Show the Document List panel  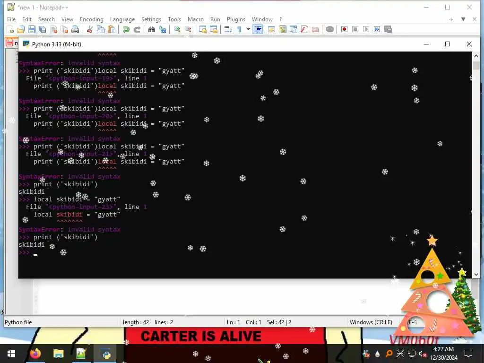294,30
